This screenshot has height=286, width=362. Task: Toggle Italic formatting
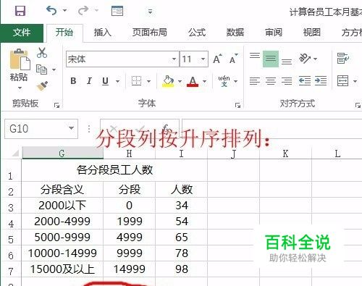[89, 81]
